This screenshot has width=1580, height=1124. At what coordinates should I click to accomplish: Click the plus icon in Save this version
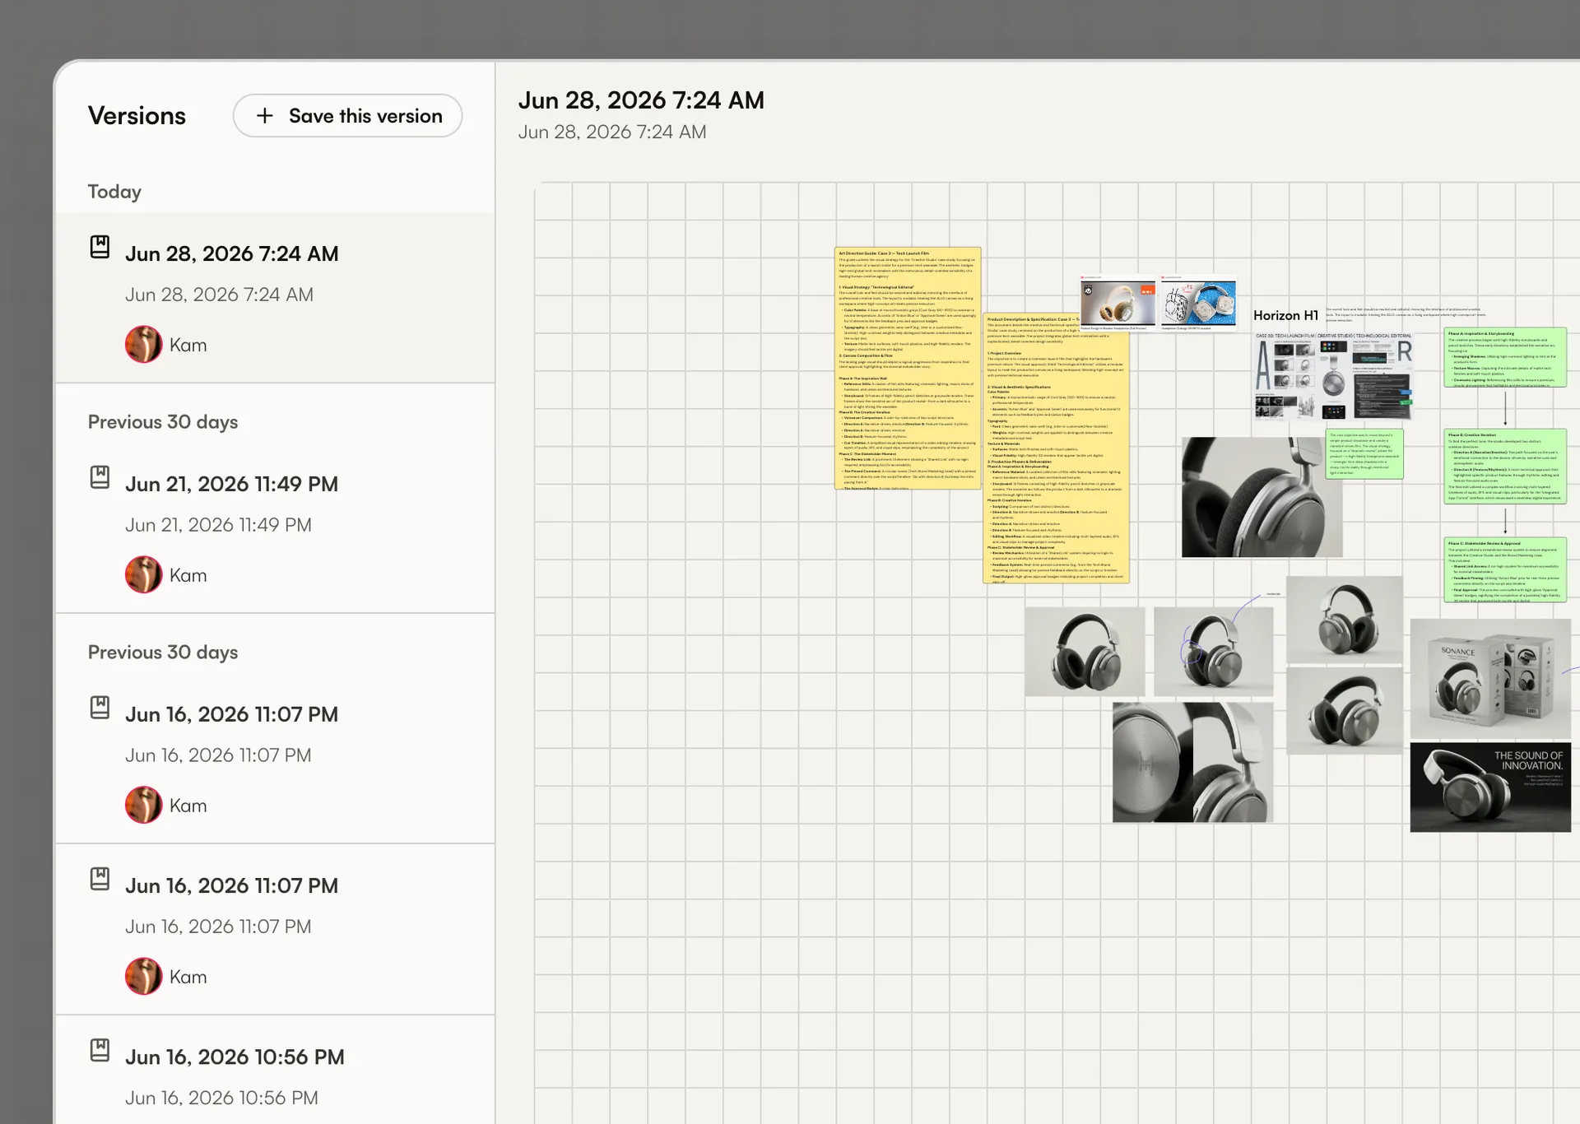pyautogui.click(x=264, y=116)
